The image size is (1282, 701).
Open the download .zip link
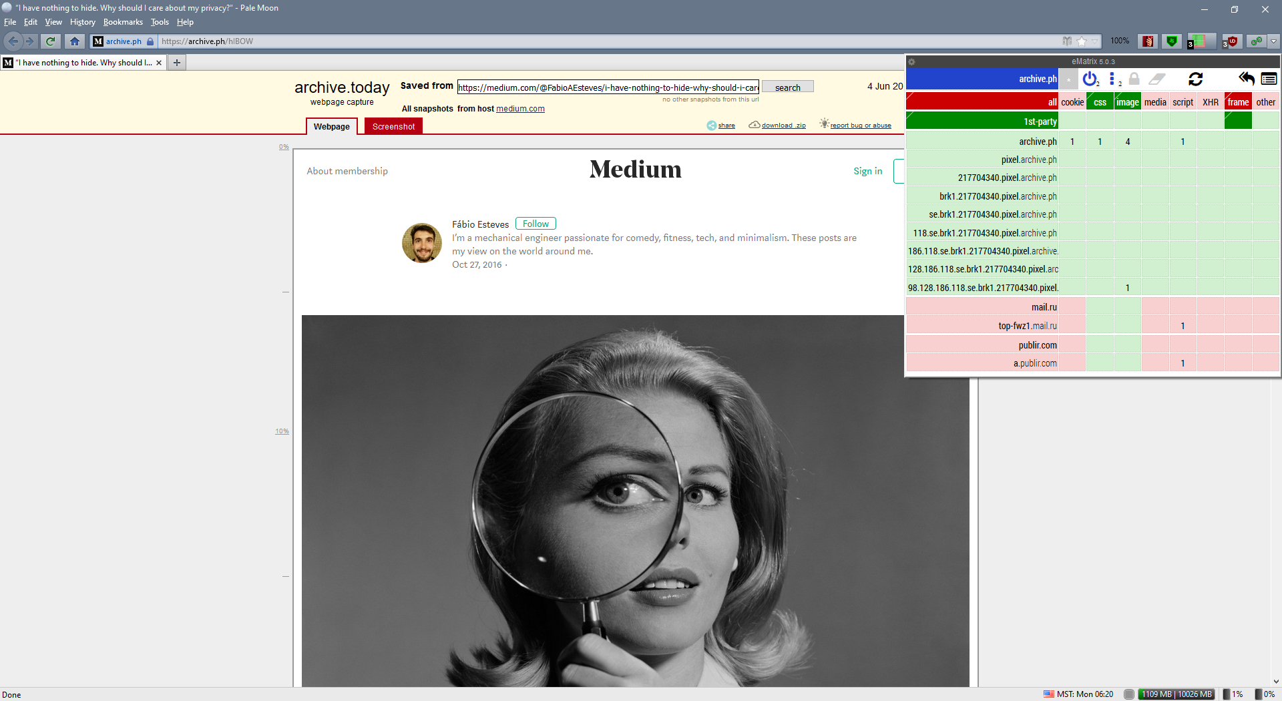783,125
